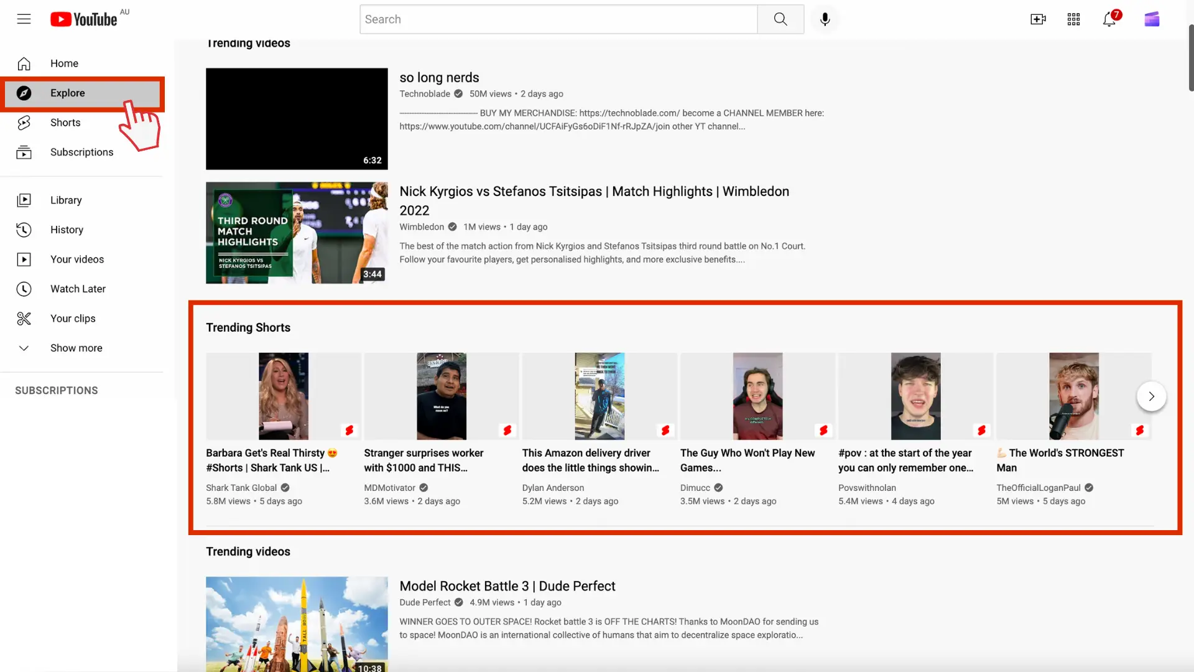Click verified badge beside Shark Tank Global

pyautogui.click(x=285, y=488)
